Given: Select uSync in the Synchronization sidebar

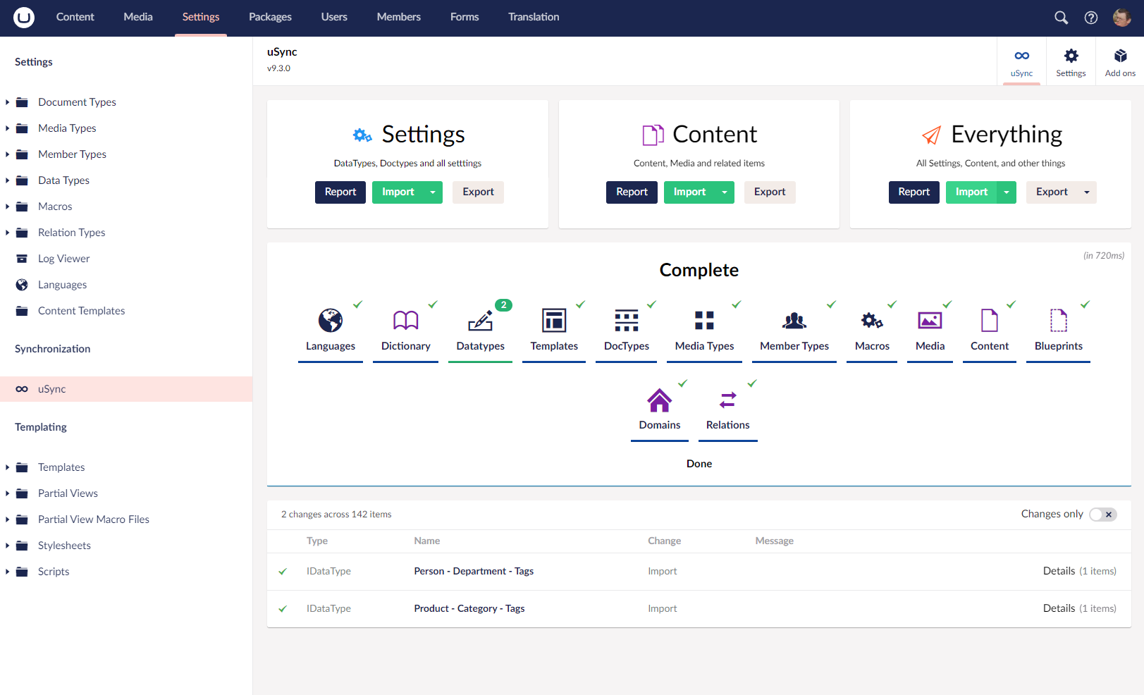Looking at the screenshot, I should [x=51, y=388].
